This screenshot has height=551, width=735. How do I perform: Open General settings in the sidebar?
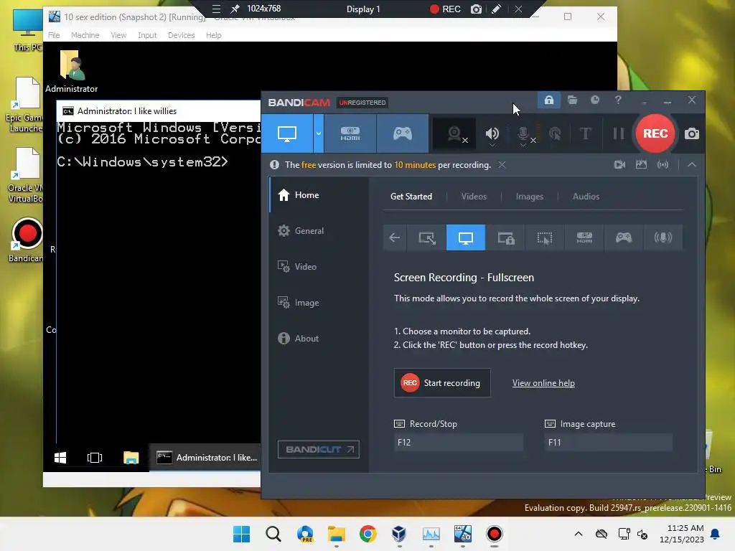pyautogui.click(x=319, y=230)
